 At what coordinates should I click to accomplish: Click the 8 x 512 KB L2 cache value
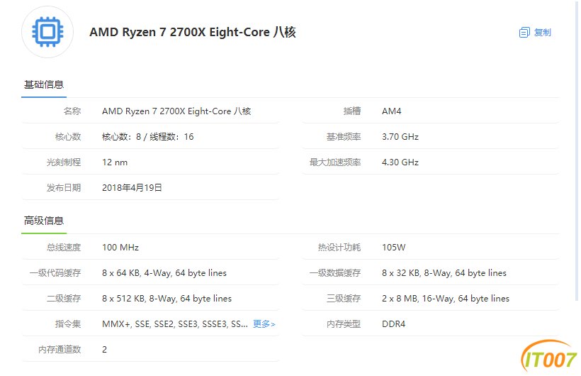pos(167,299)
